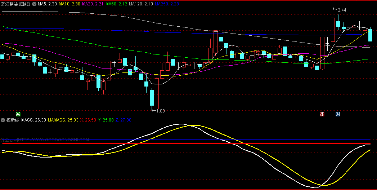Select the MA20: 2.21 label
Screen dimensions: 377x190
pos(93,4)
